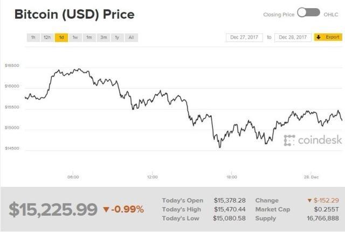The width and height of the screenshot is (345, 232).
Task: Show All price history
Action: pos(130,37)
